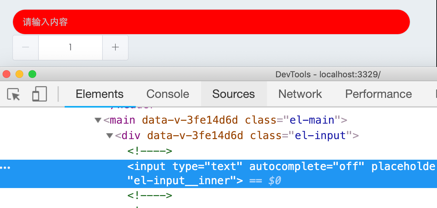
Task: Collapse the div el-input node
Action: [110, 136]
